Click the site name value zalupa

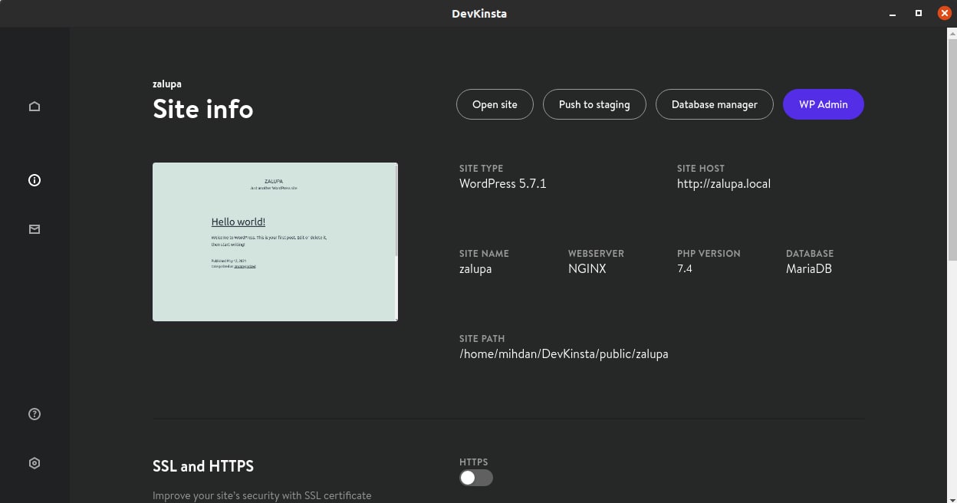[475, 269]
